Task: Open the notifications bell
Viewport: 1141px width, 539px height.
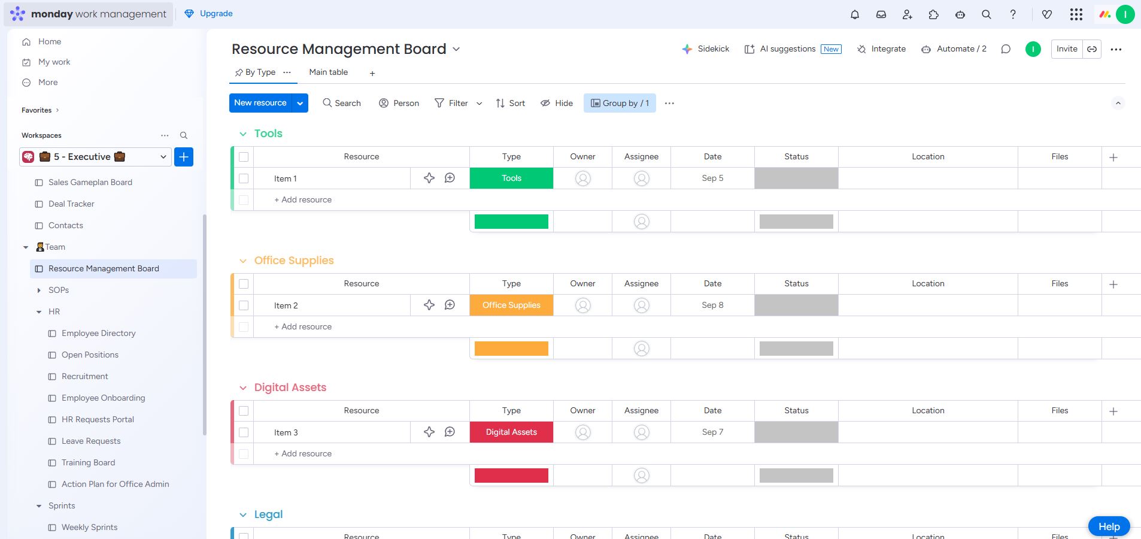Action: (855, 14)
